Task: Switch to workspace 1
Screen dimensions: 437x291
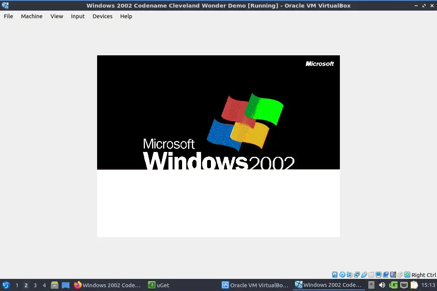Action: coord(17,285)
